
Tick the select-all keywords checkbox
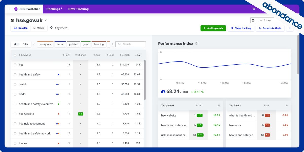pos(15,55)
